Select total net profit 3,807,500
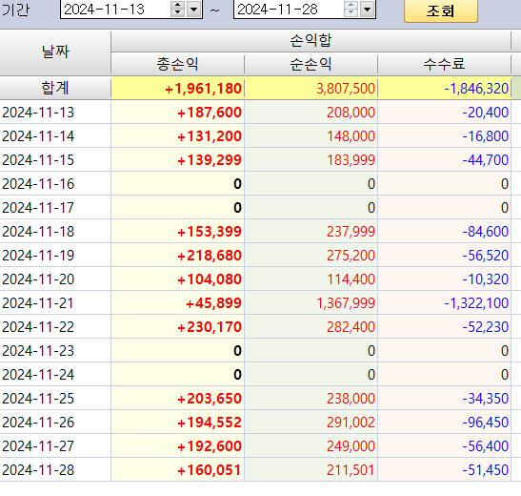 [311, 88]
